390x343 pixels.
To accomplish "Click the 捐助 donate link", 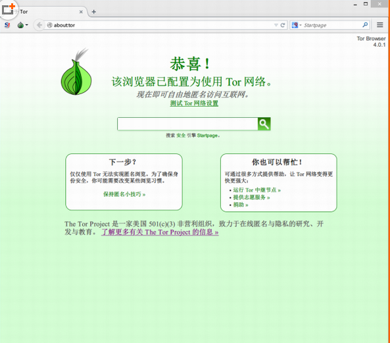I will pyautogui.click(x=241, y=205).
